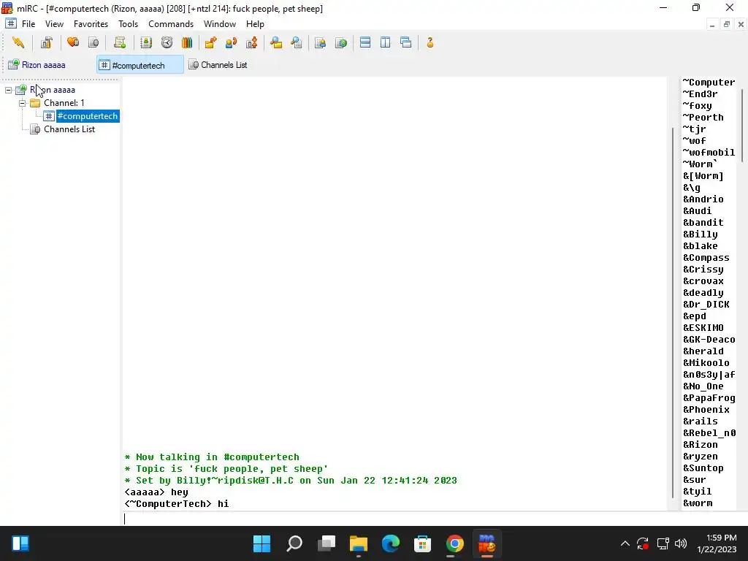The width and height of the screenshot is (748, 561).
Task: Click the lightning bolt Connect/Disconnect icon
Action: point(18,42)
